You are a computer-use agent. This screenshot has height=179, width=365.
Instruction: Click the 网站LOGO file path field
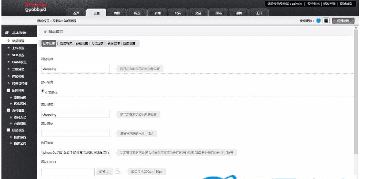pyautogui.click(x=68, y=172)
